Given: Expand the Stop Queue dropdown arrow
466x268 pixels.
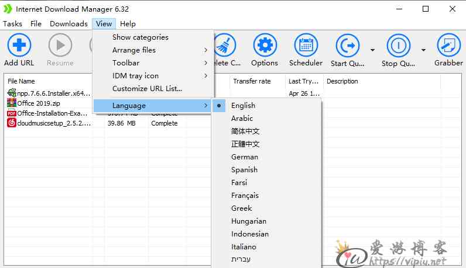Looking at the screenshot, I should tap(423, 50).
